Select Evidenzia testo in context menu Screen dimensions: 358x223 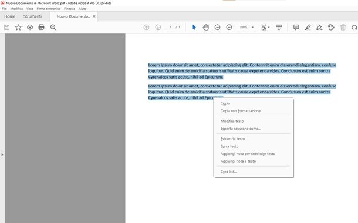pyautogui.click(x=232, y=138)
